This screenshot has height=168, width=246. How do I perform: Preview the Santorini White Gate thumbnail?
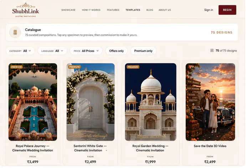(91, 102)
